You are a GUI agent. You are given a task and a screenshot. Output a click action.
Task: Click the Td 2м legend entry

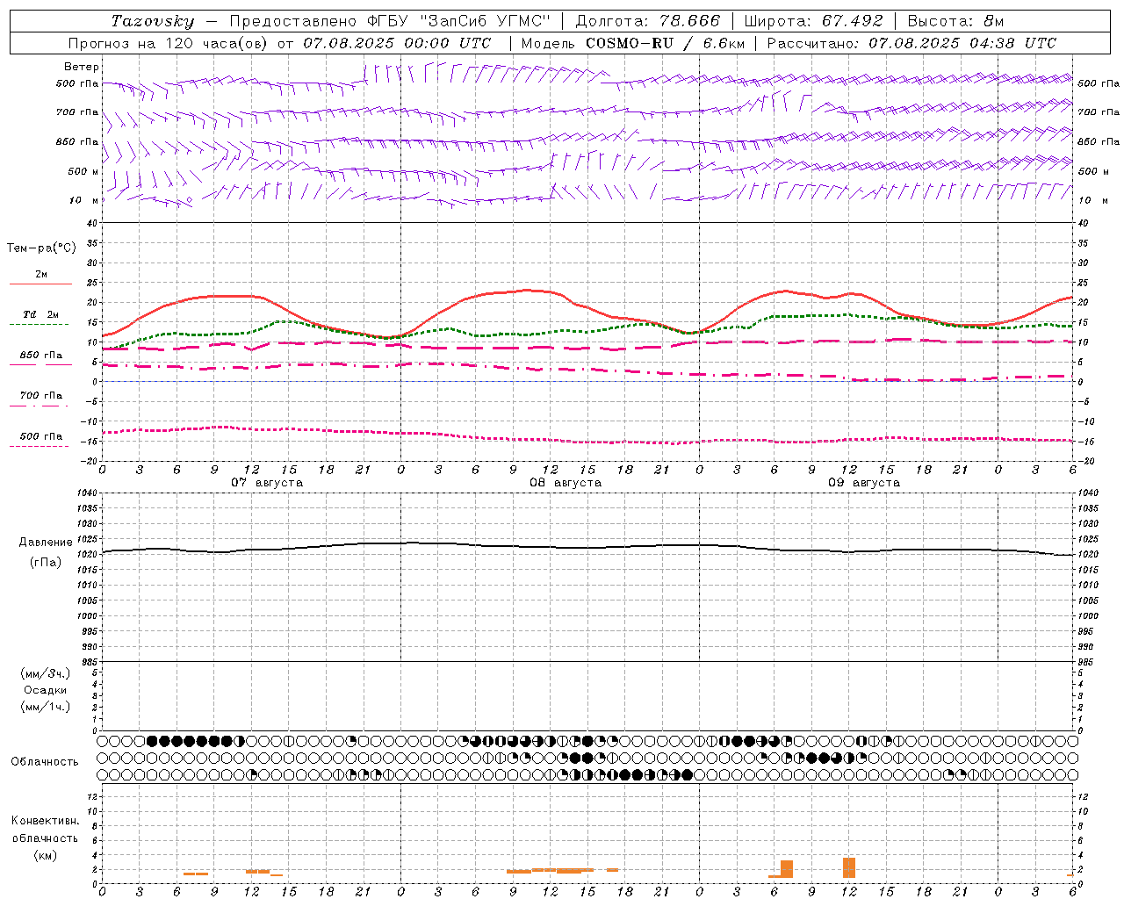point(41,314)
